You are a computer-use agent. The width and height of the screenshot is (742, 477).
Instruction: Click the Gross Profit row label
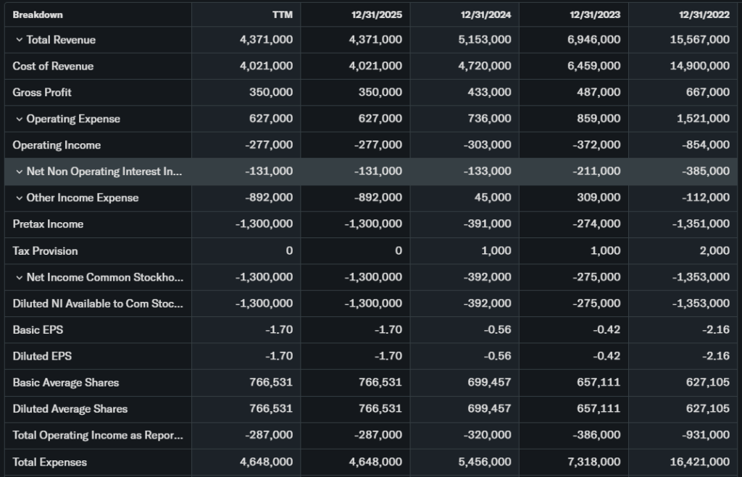coord(42,93)
